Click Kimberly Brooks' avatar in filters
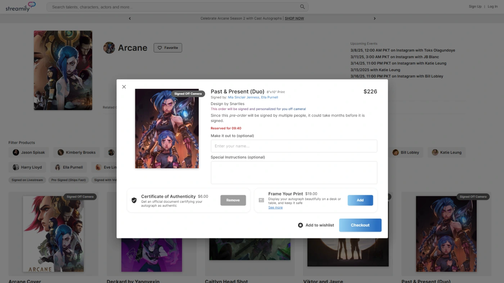The image size is (504, 283). pyautogui.click(x=60, y=152)
